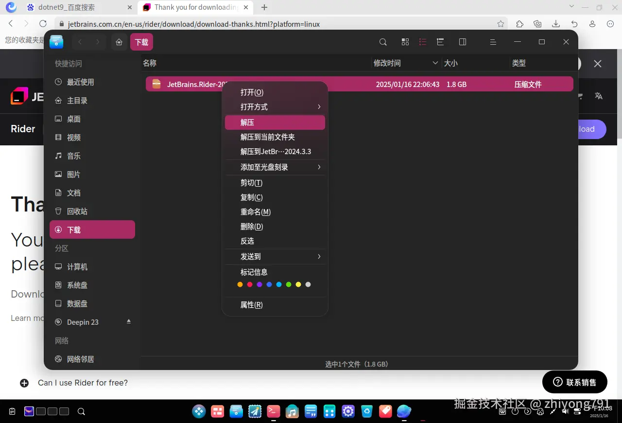The image size is (622, 423).
Task: Open system settings gear in the dock
Action: click(348, 412)
